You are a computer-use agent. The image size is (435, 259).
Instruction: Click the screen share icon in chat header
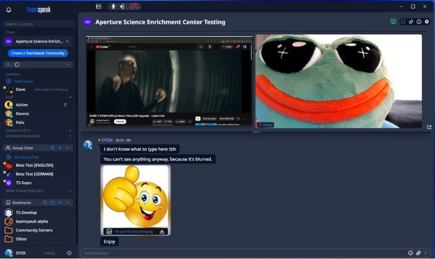point(393,22)
